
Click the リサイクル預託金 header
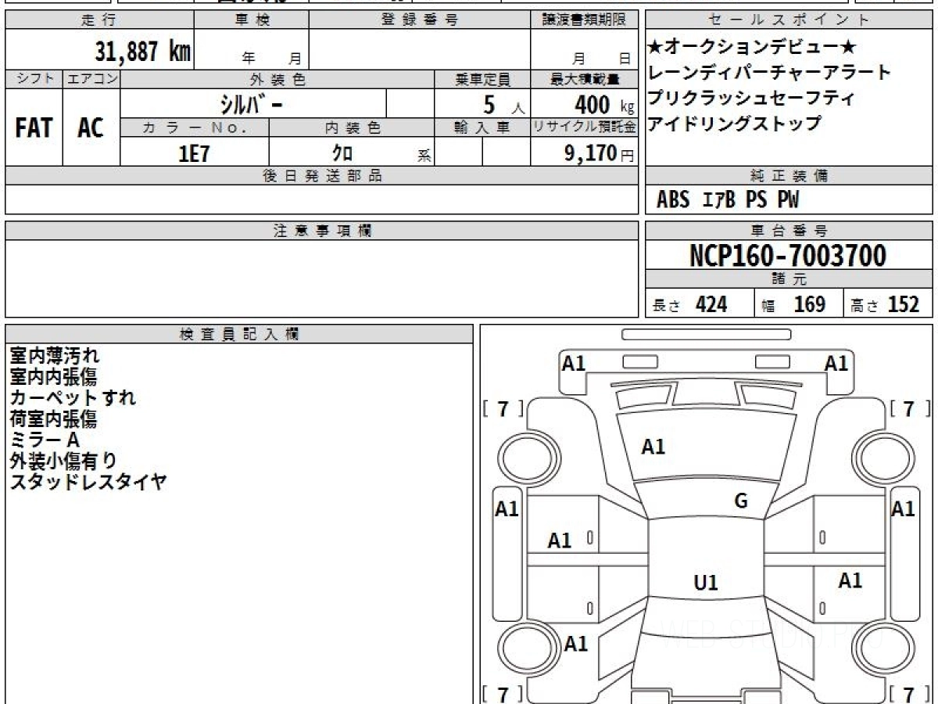(x=585, y=128)
